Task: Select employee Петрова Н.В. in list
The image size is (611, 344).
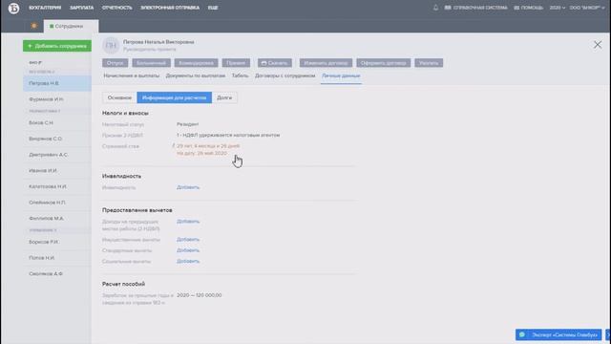Action: 57,83
